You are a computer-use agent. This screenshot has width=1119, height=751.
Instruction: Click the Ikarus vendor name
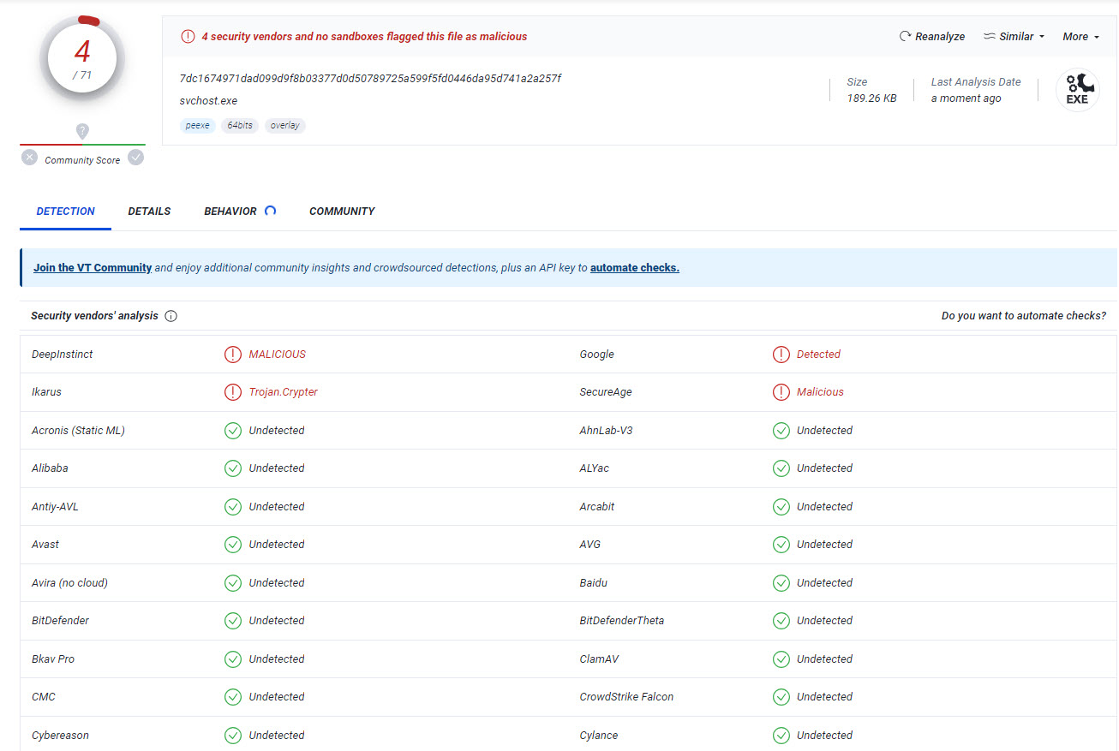click(46, 392)
